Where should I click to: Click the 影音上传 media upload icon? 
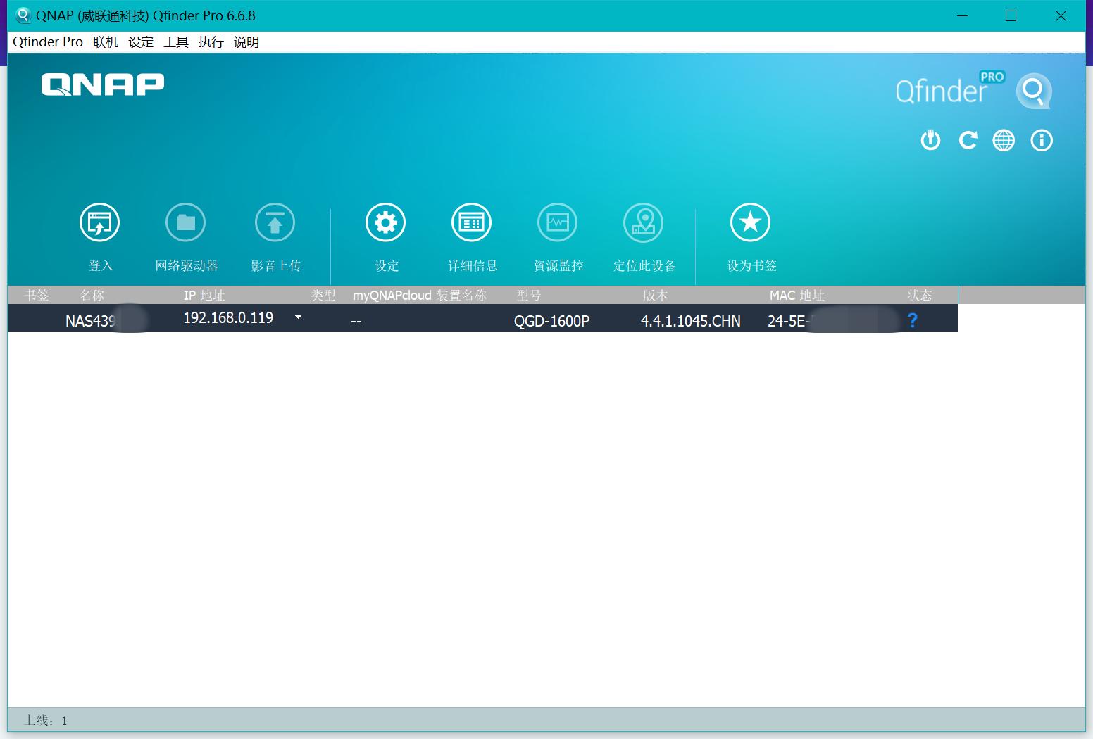(x=275, y=222)
